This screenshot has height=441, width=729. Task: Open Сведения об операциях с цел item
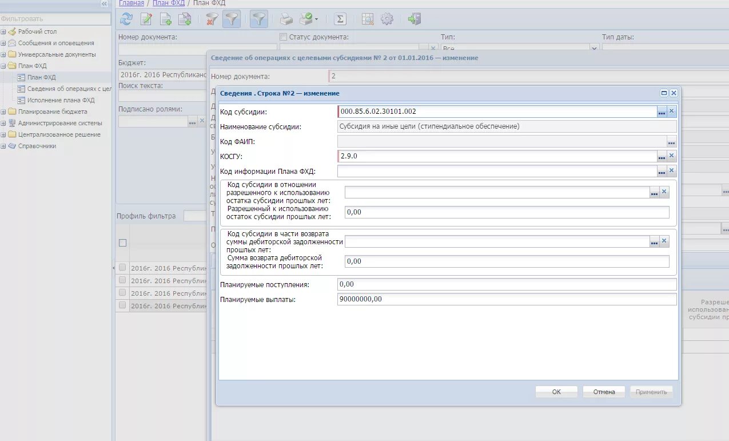tap(69, 89)
